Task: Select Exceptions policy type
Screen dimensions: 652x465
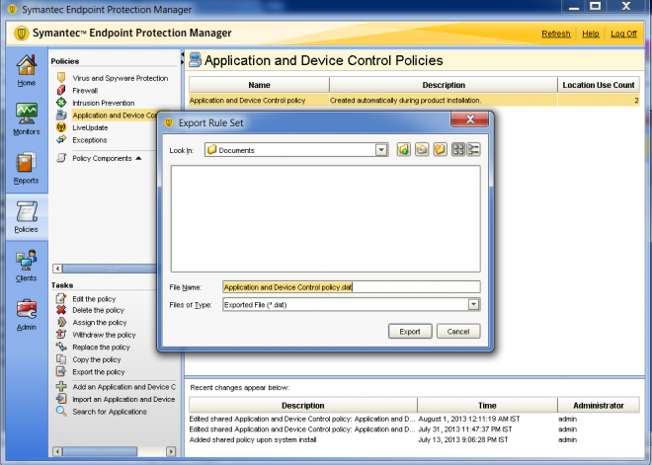Action: point(89,140)
